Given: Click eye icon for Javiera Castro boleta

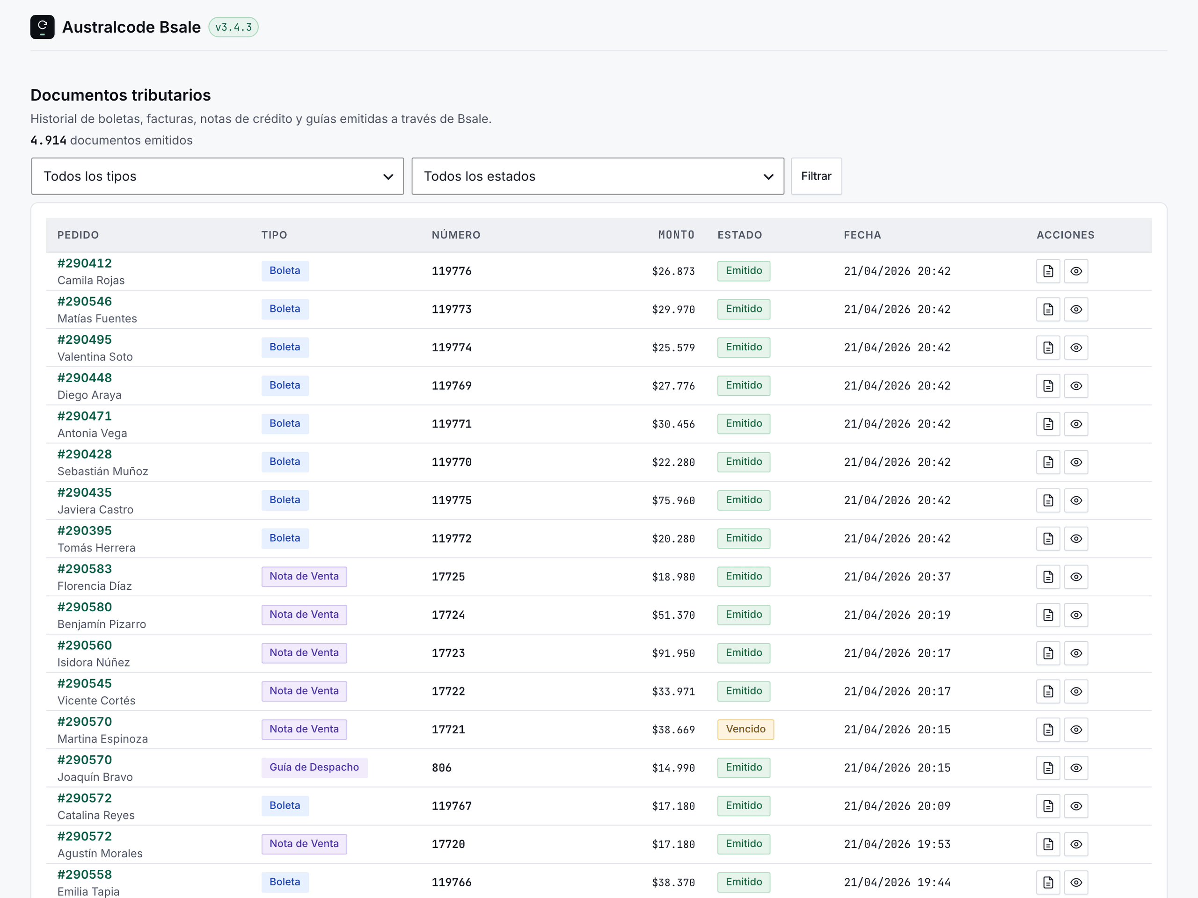Looking at the screenshot, I should pos(1076,500).
